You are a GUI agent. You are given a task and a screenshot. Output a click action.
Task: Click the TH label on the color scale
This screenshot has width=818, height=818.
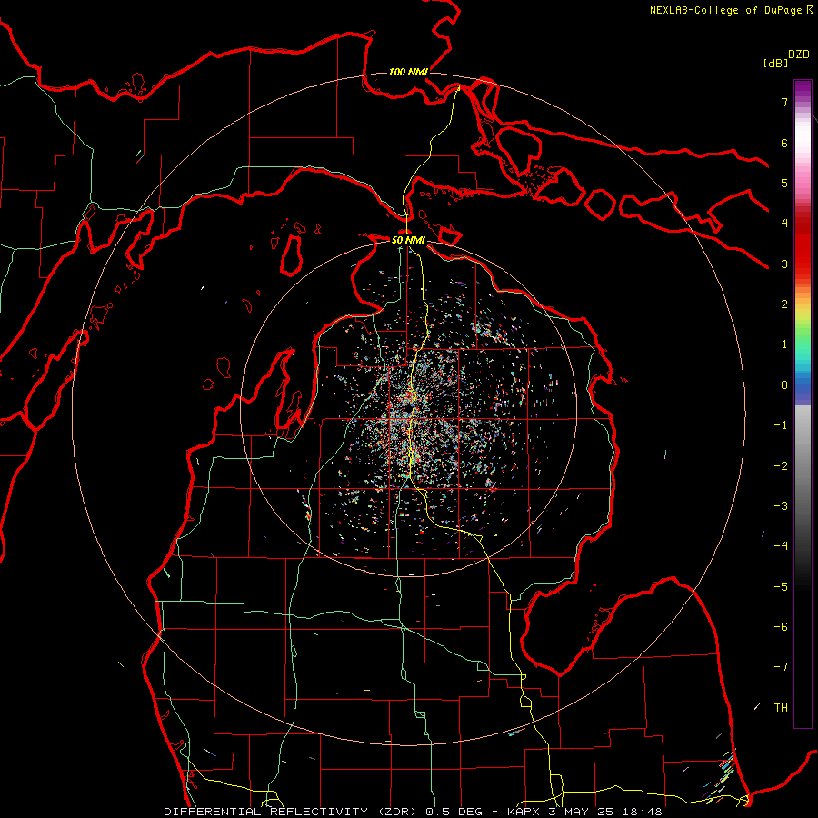point(781,708)
